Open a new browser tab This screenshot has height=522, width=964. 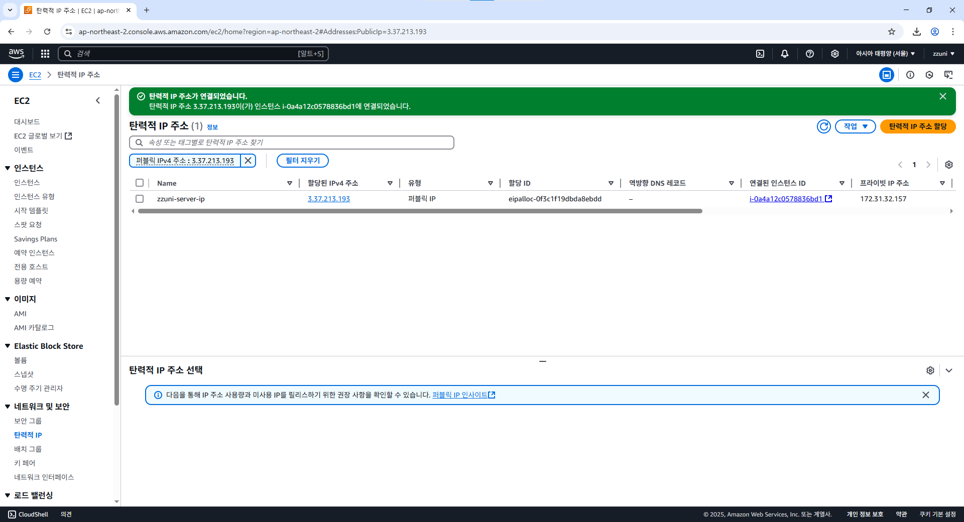[147, 10]
